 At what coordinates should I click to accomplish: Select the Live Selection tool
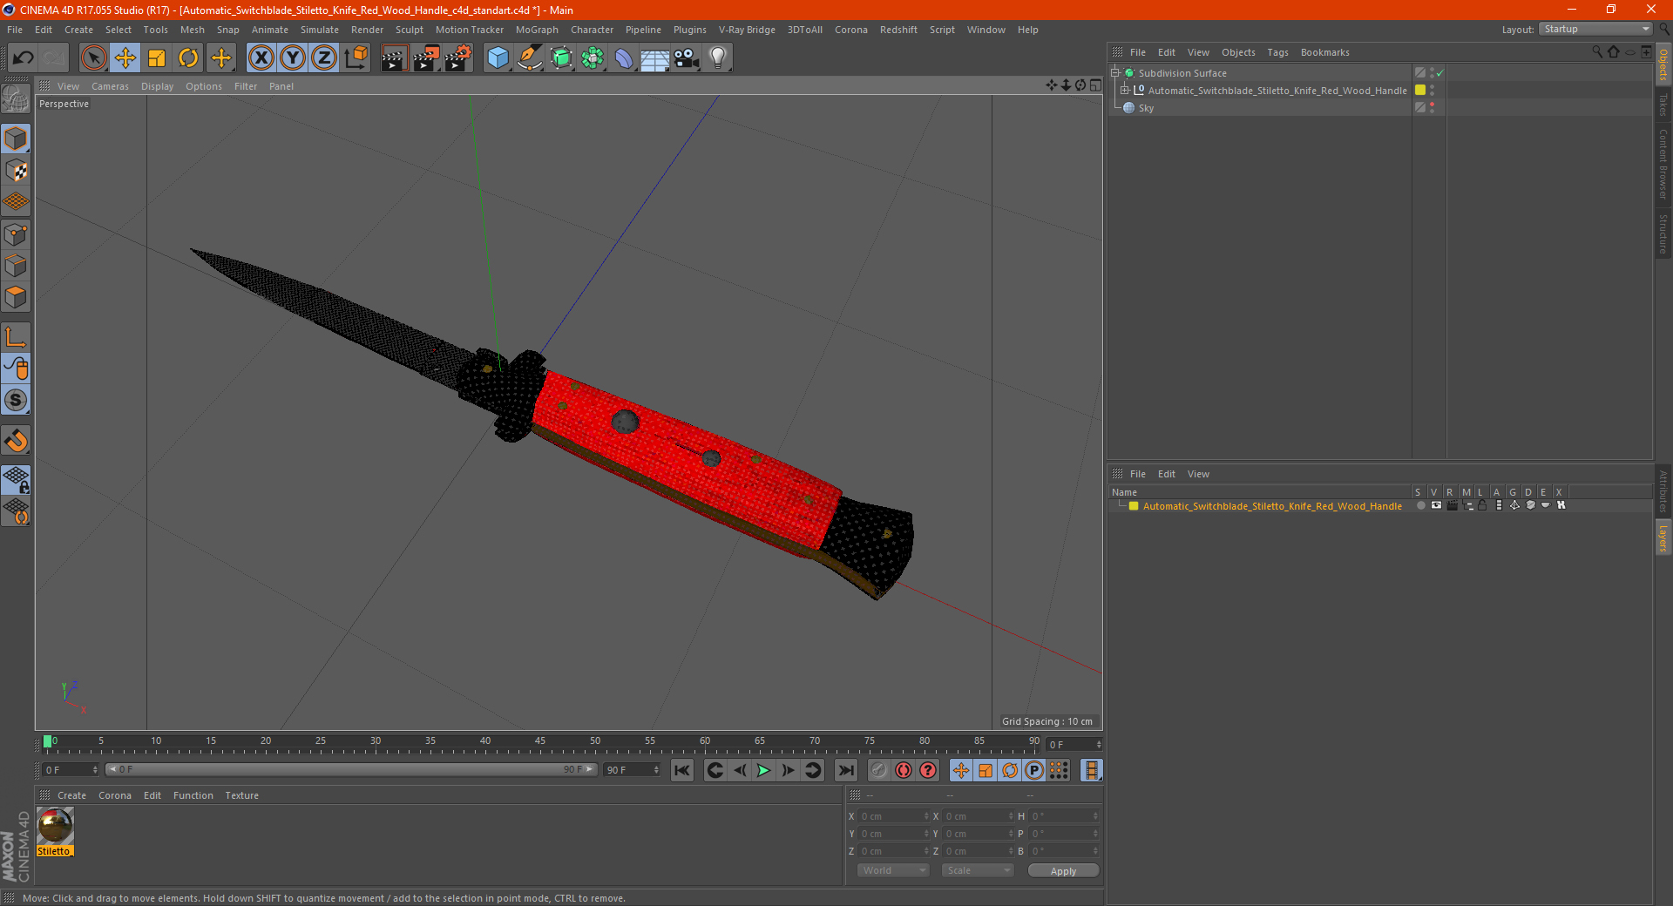pos(94,58)
